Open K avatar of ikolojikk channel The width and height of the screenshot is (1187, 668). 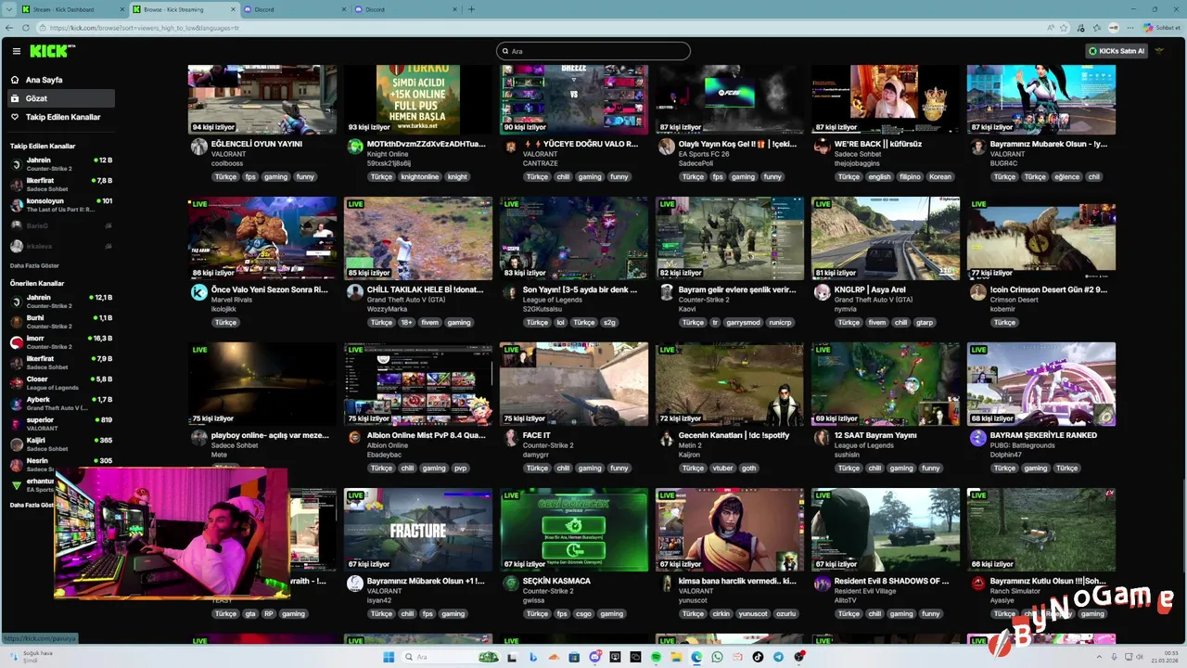198,292
